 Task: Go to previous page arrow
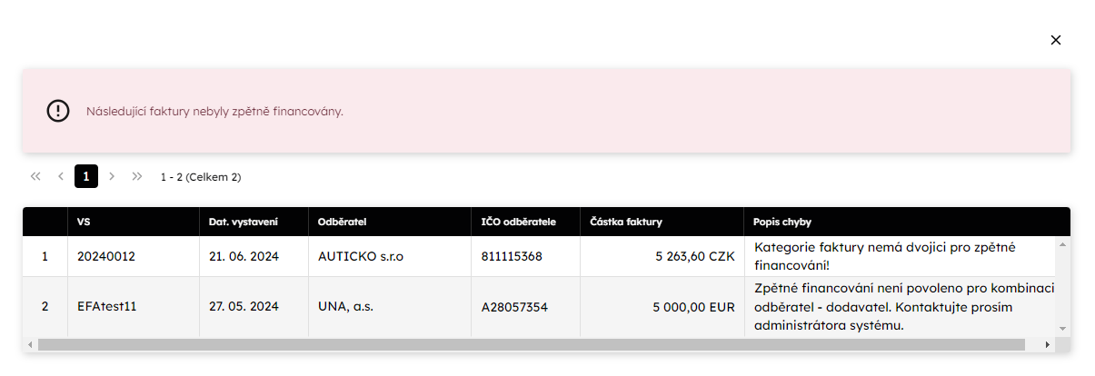point(61,176)
